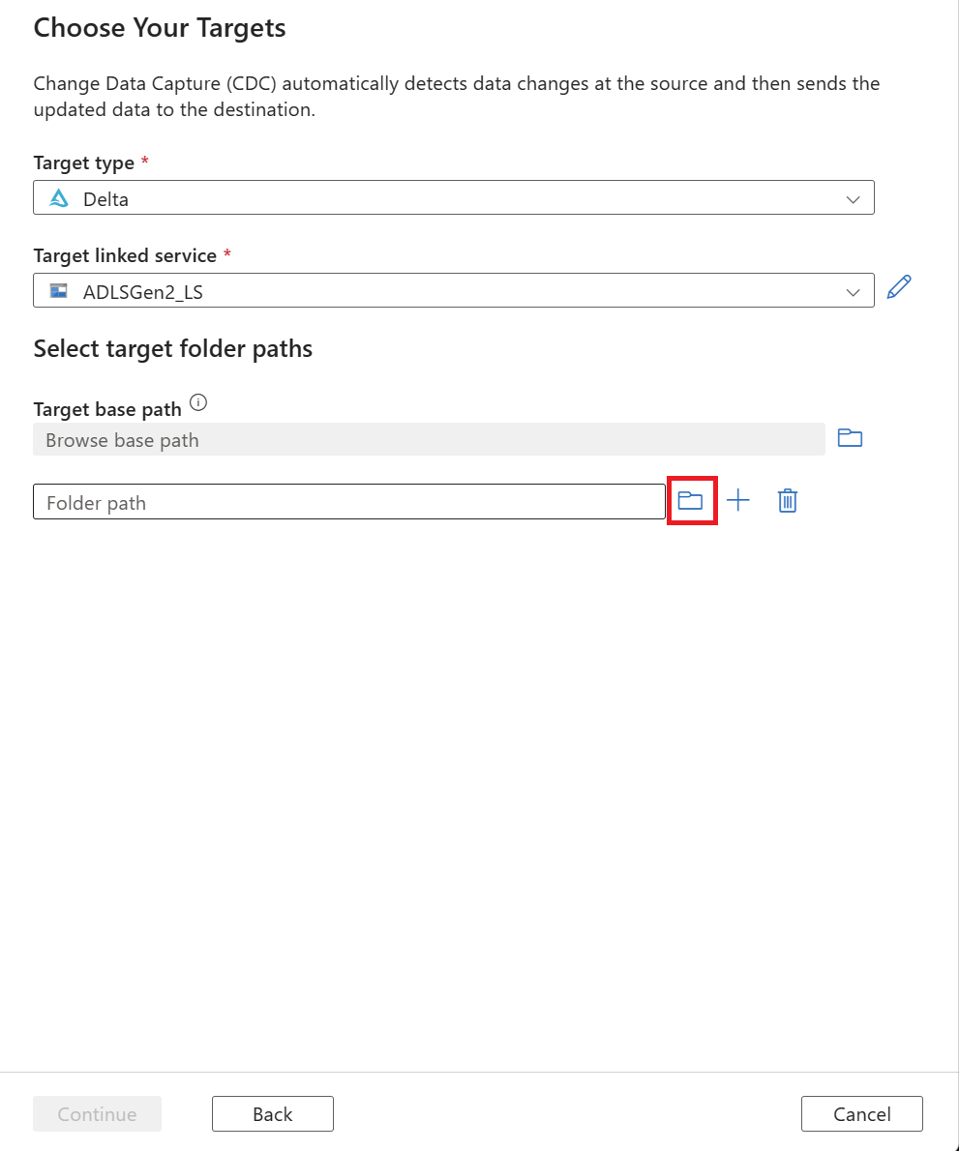The height and width of the screenshot is (1151, 959).
Task: Click the Target linked service field label
Action: 125,255
